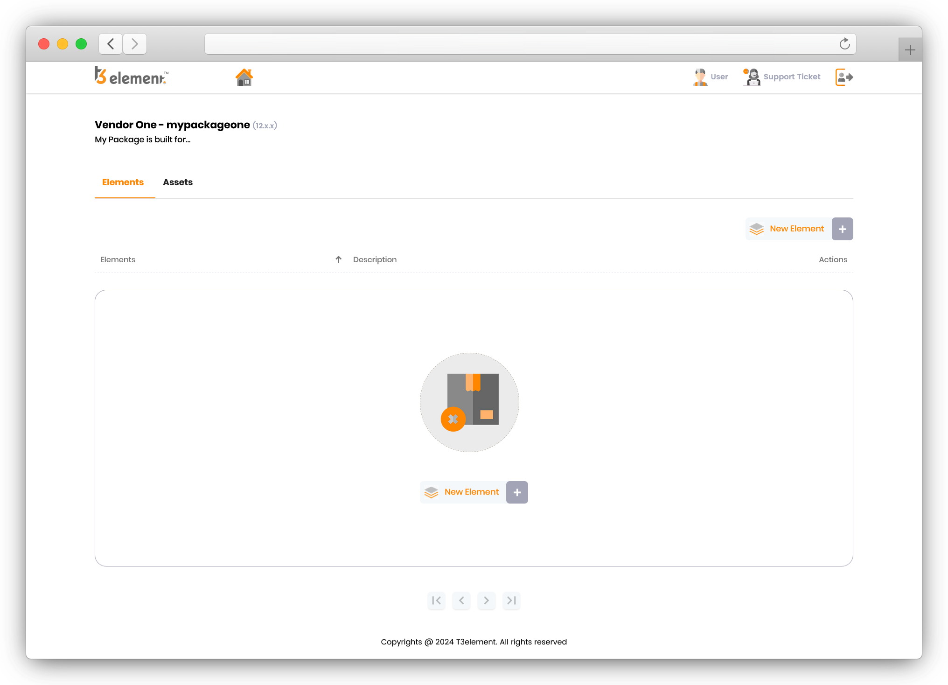The image size is (948, 685).
Task: Go to next page in pagination
Action: coord(486,601)
